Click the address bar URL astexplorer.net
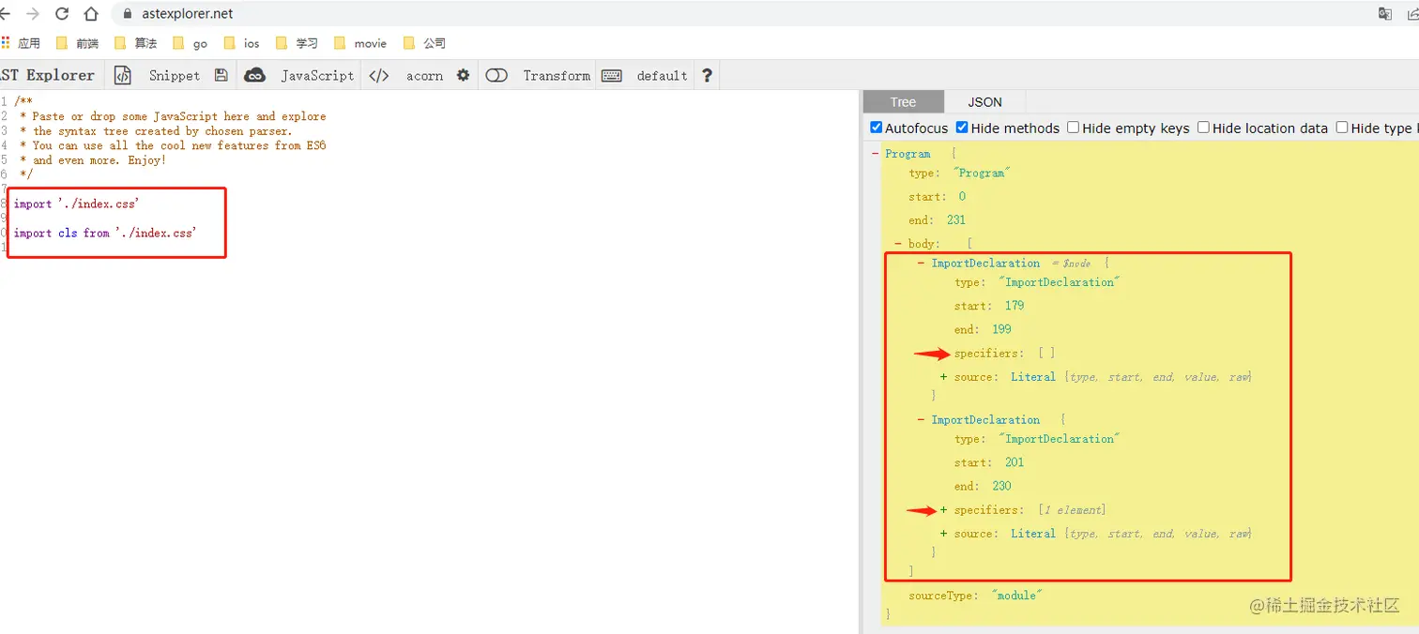The width and height of the screenshot is (1419, 634). [x=187, y=14]
